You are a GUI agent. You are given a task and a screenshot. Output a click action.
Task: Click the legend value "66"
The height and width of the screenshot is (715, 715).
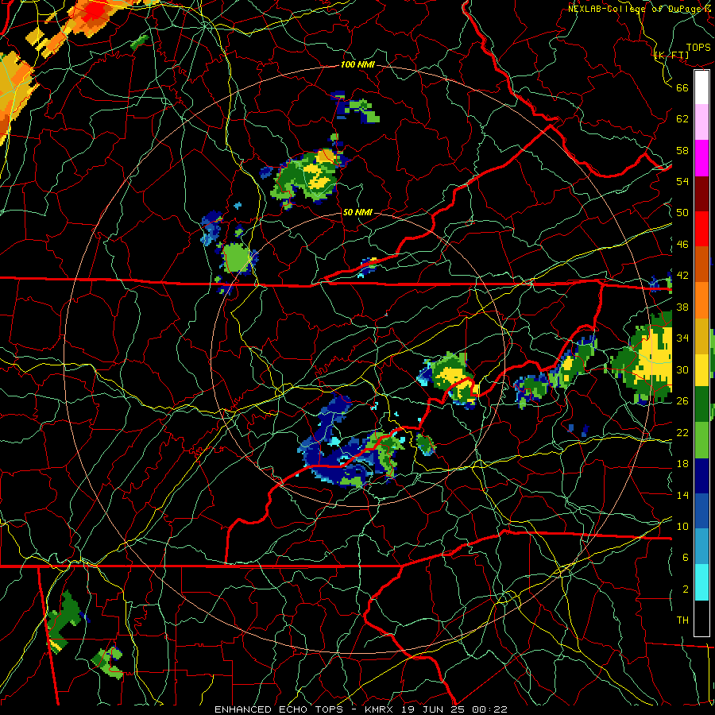tap(682, 87)
